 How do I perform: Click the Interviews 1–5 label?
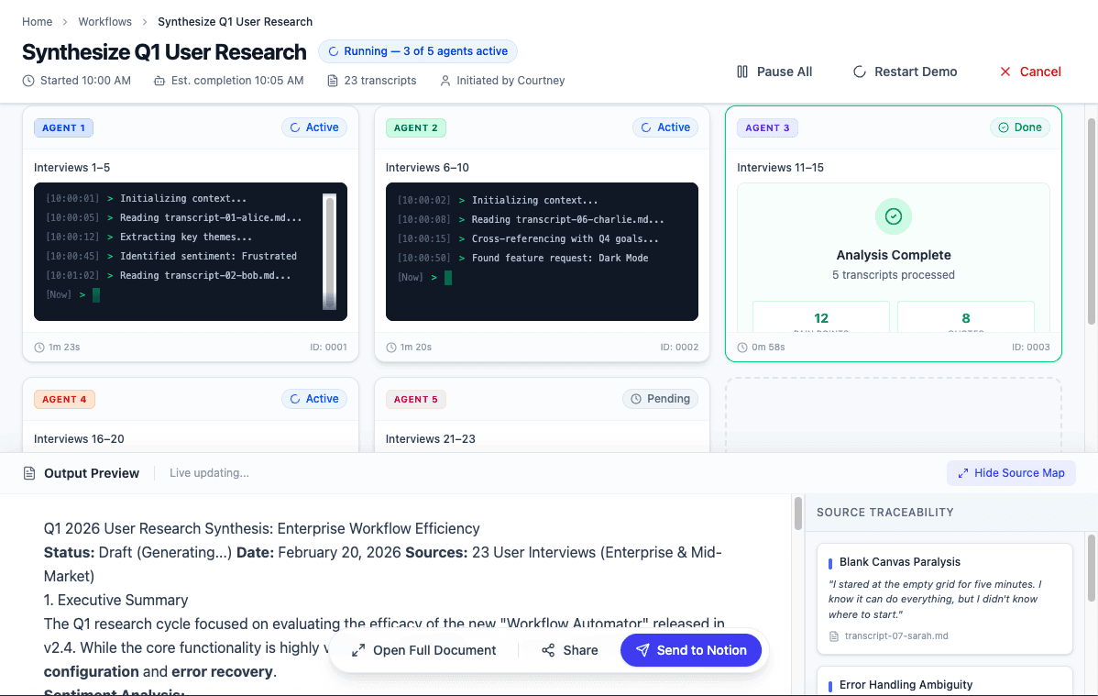tap(71, 168)
